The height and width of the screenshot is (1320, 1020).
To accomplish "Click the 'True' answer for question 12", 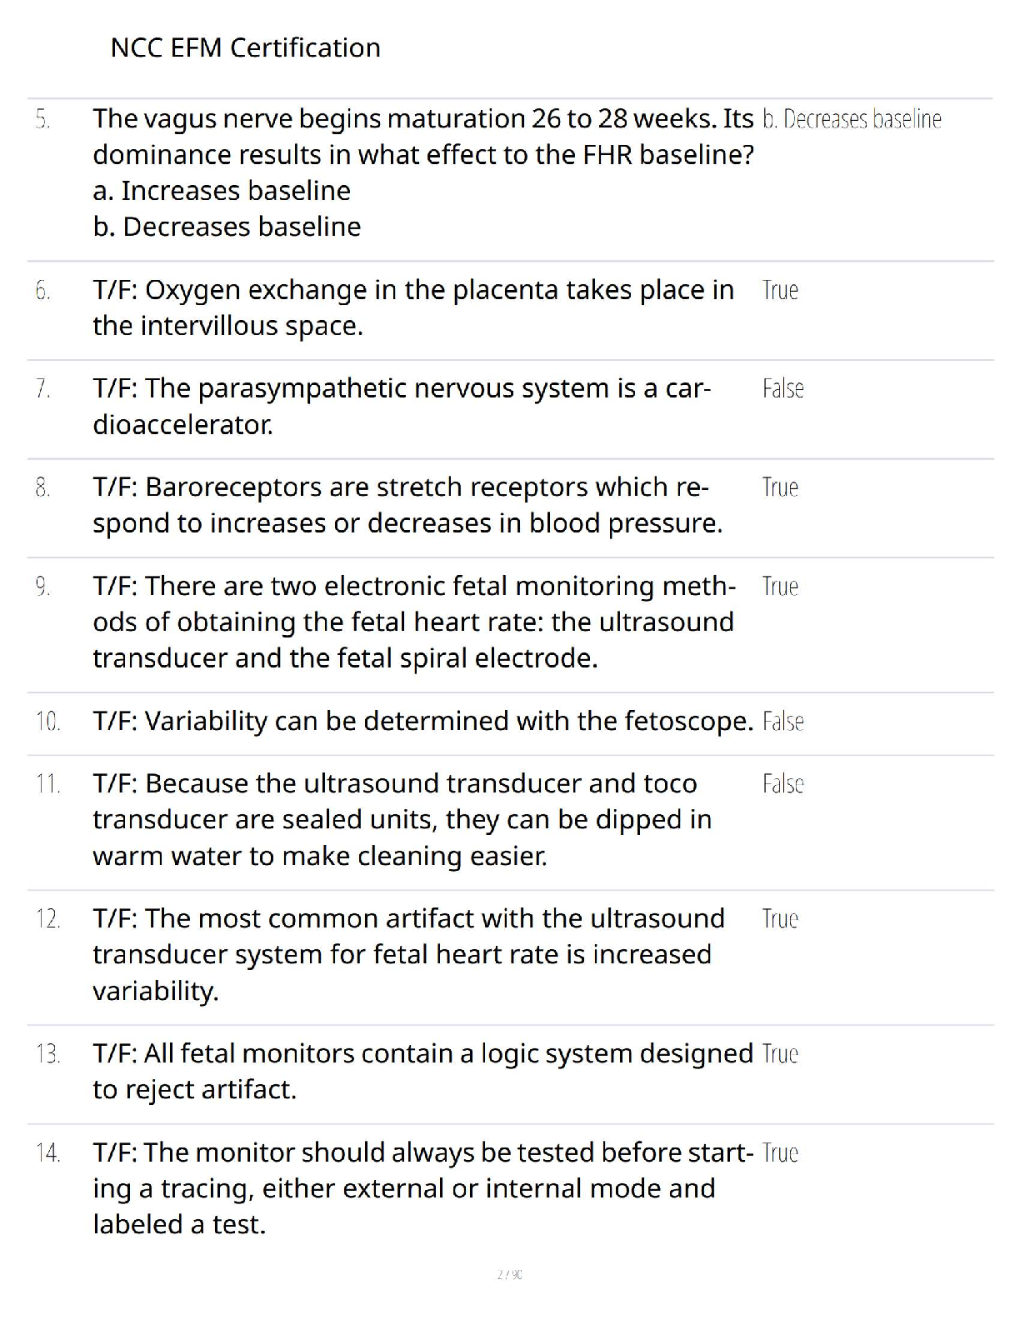I will tap(780, 919).
